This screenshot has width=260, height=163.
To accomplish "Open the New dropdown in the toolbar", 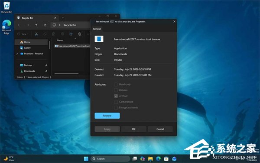I will tap(23, 34).
